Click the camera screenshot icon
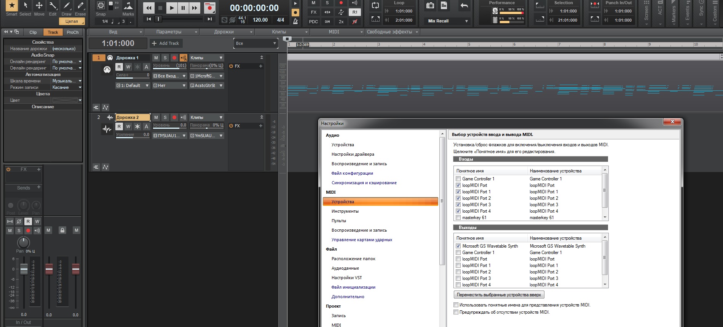This screenshot has width=723, height=327. 430,6
